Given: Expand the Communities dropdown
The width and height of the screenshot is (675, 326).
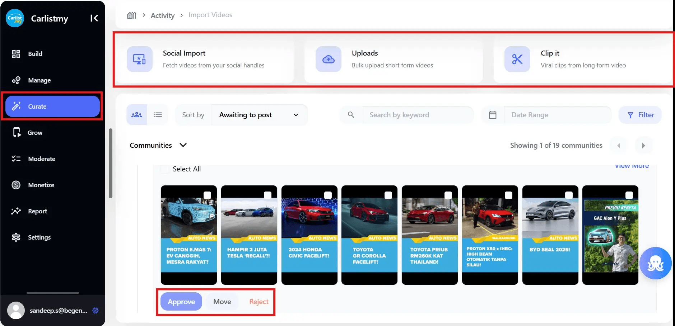Looking at the screenshot, I should pyautogui.click(x=158, y=145).
